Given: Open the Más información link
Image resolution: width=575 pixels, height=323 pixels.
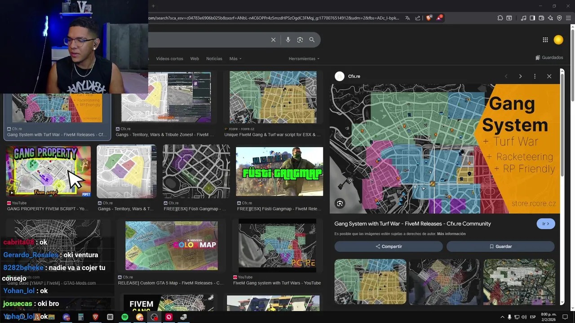Looking at the screenshot, I should pyautogui.click(x=451, y=234).
